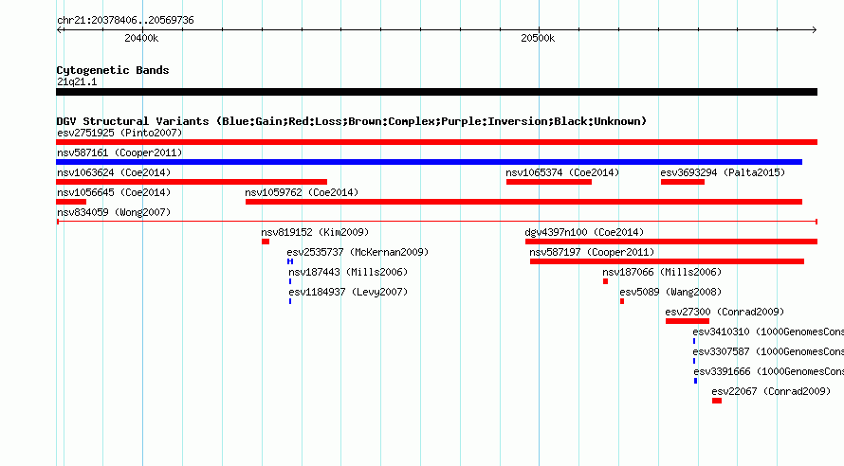Click short red bar under nsv1056645
Screen dimensions: 844x466
71,202
